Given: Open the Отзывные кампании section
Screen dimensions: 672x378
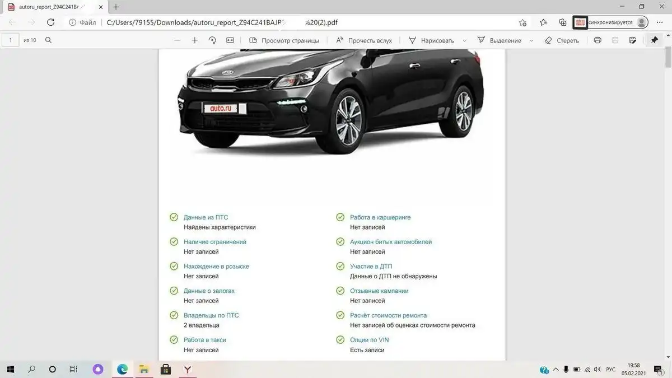Looking at the screenshot, I should click(x=379, y=291).
